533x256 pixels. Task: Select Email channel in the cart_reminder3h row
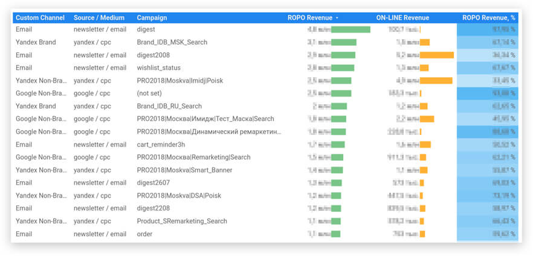24,145
